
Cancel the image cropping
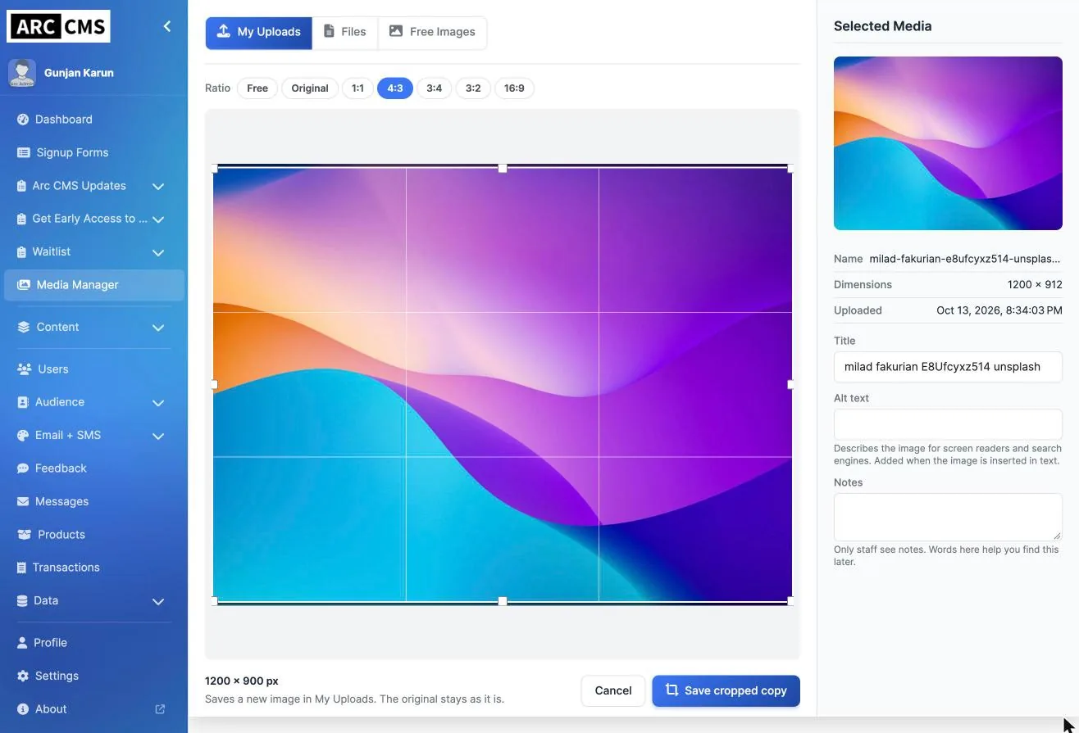click(613, 690)
